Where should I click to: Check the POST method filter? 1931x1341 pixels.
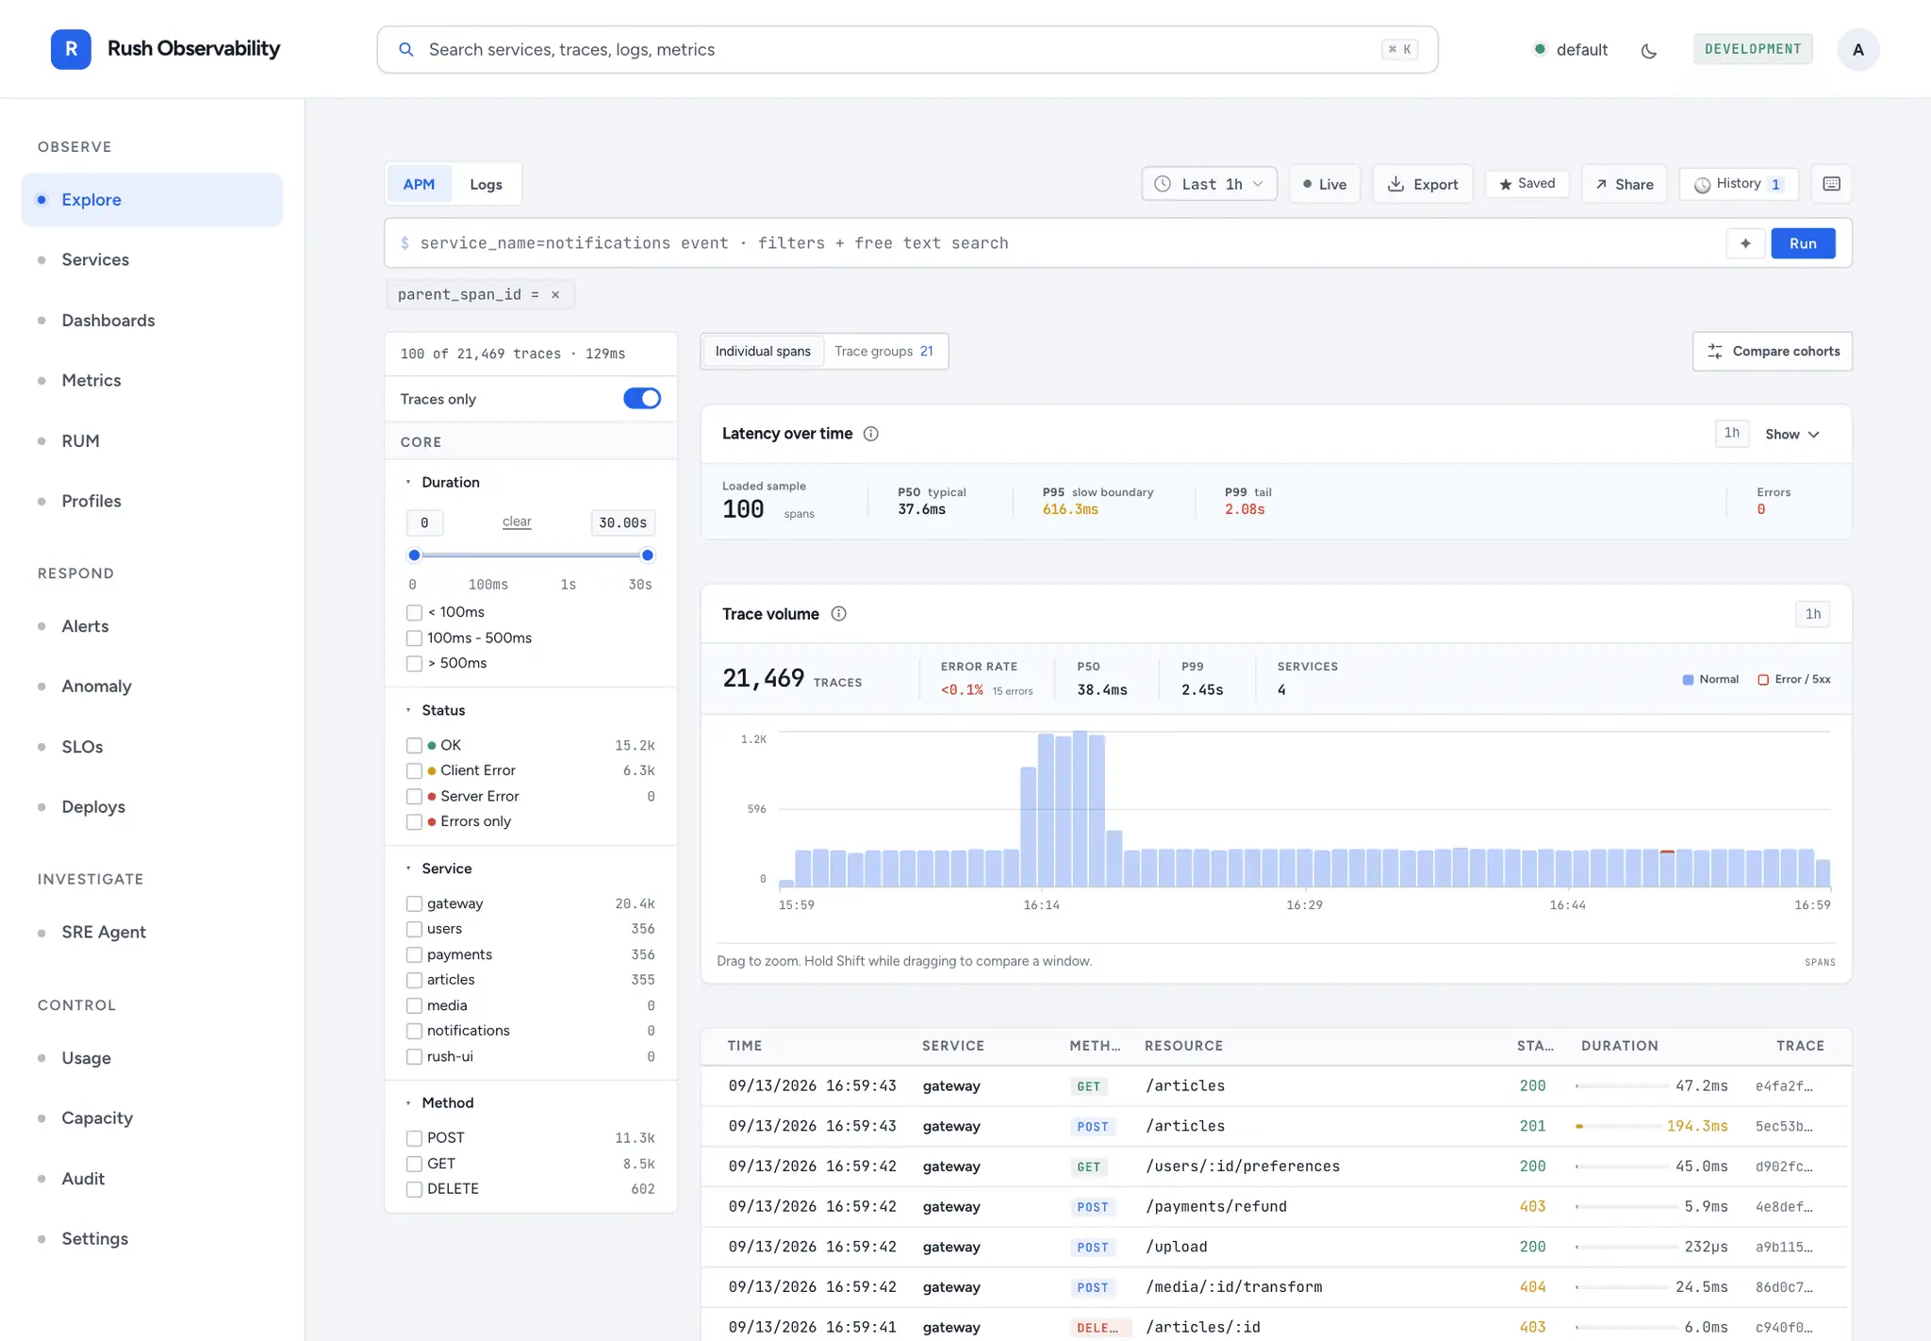point(414,1138)
